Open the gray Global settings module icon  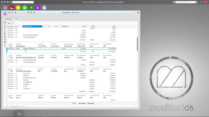pyautogui.click(x=44, y=8)
